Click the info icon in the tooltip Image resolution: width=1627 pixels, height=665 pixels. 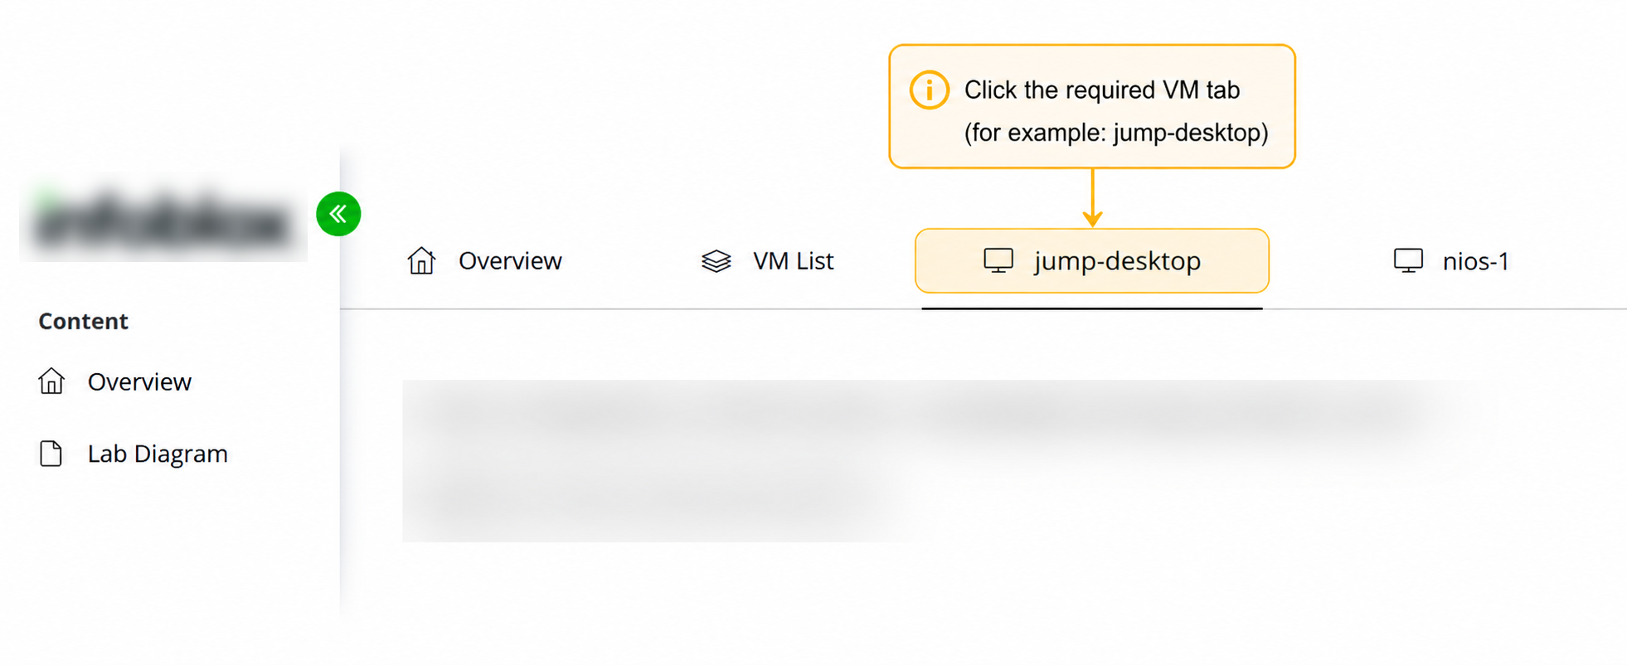click(x=929, y=90)
